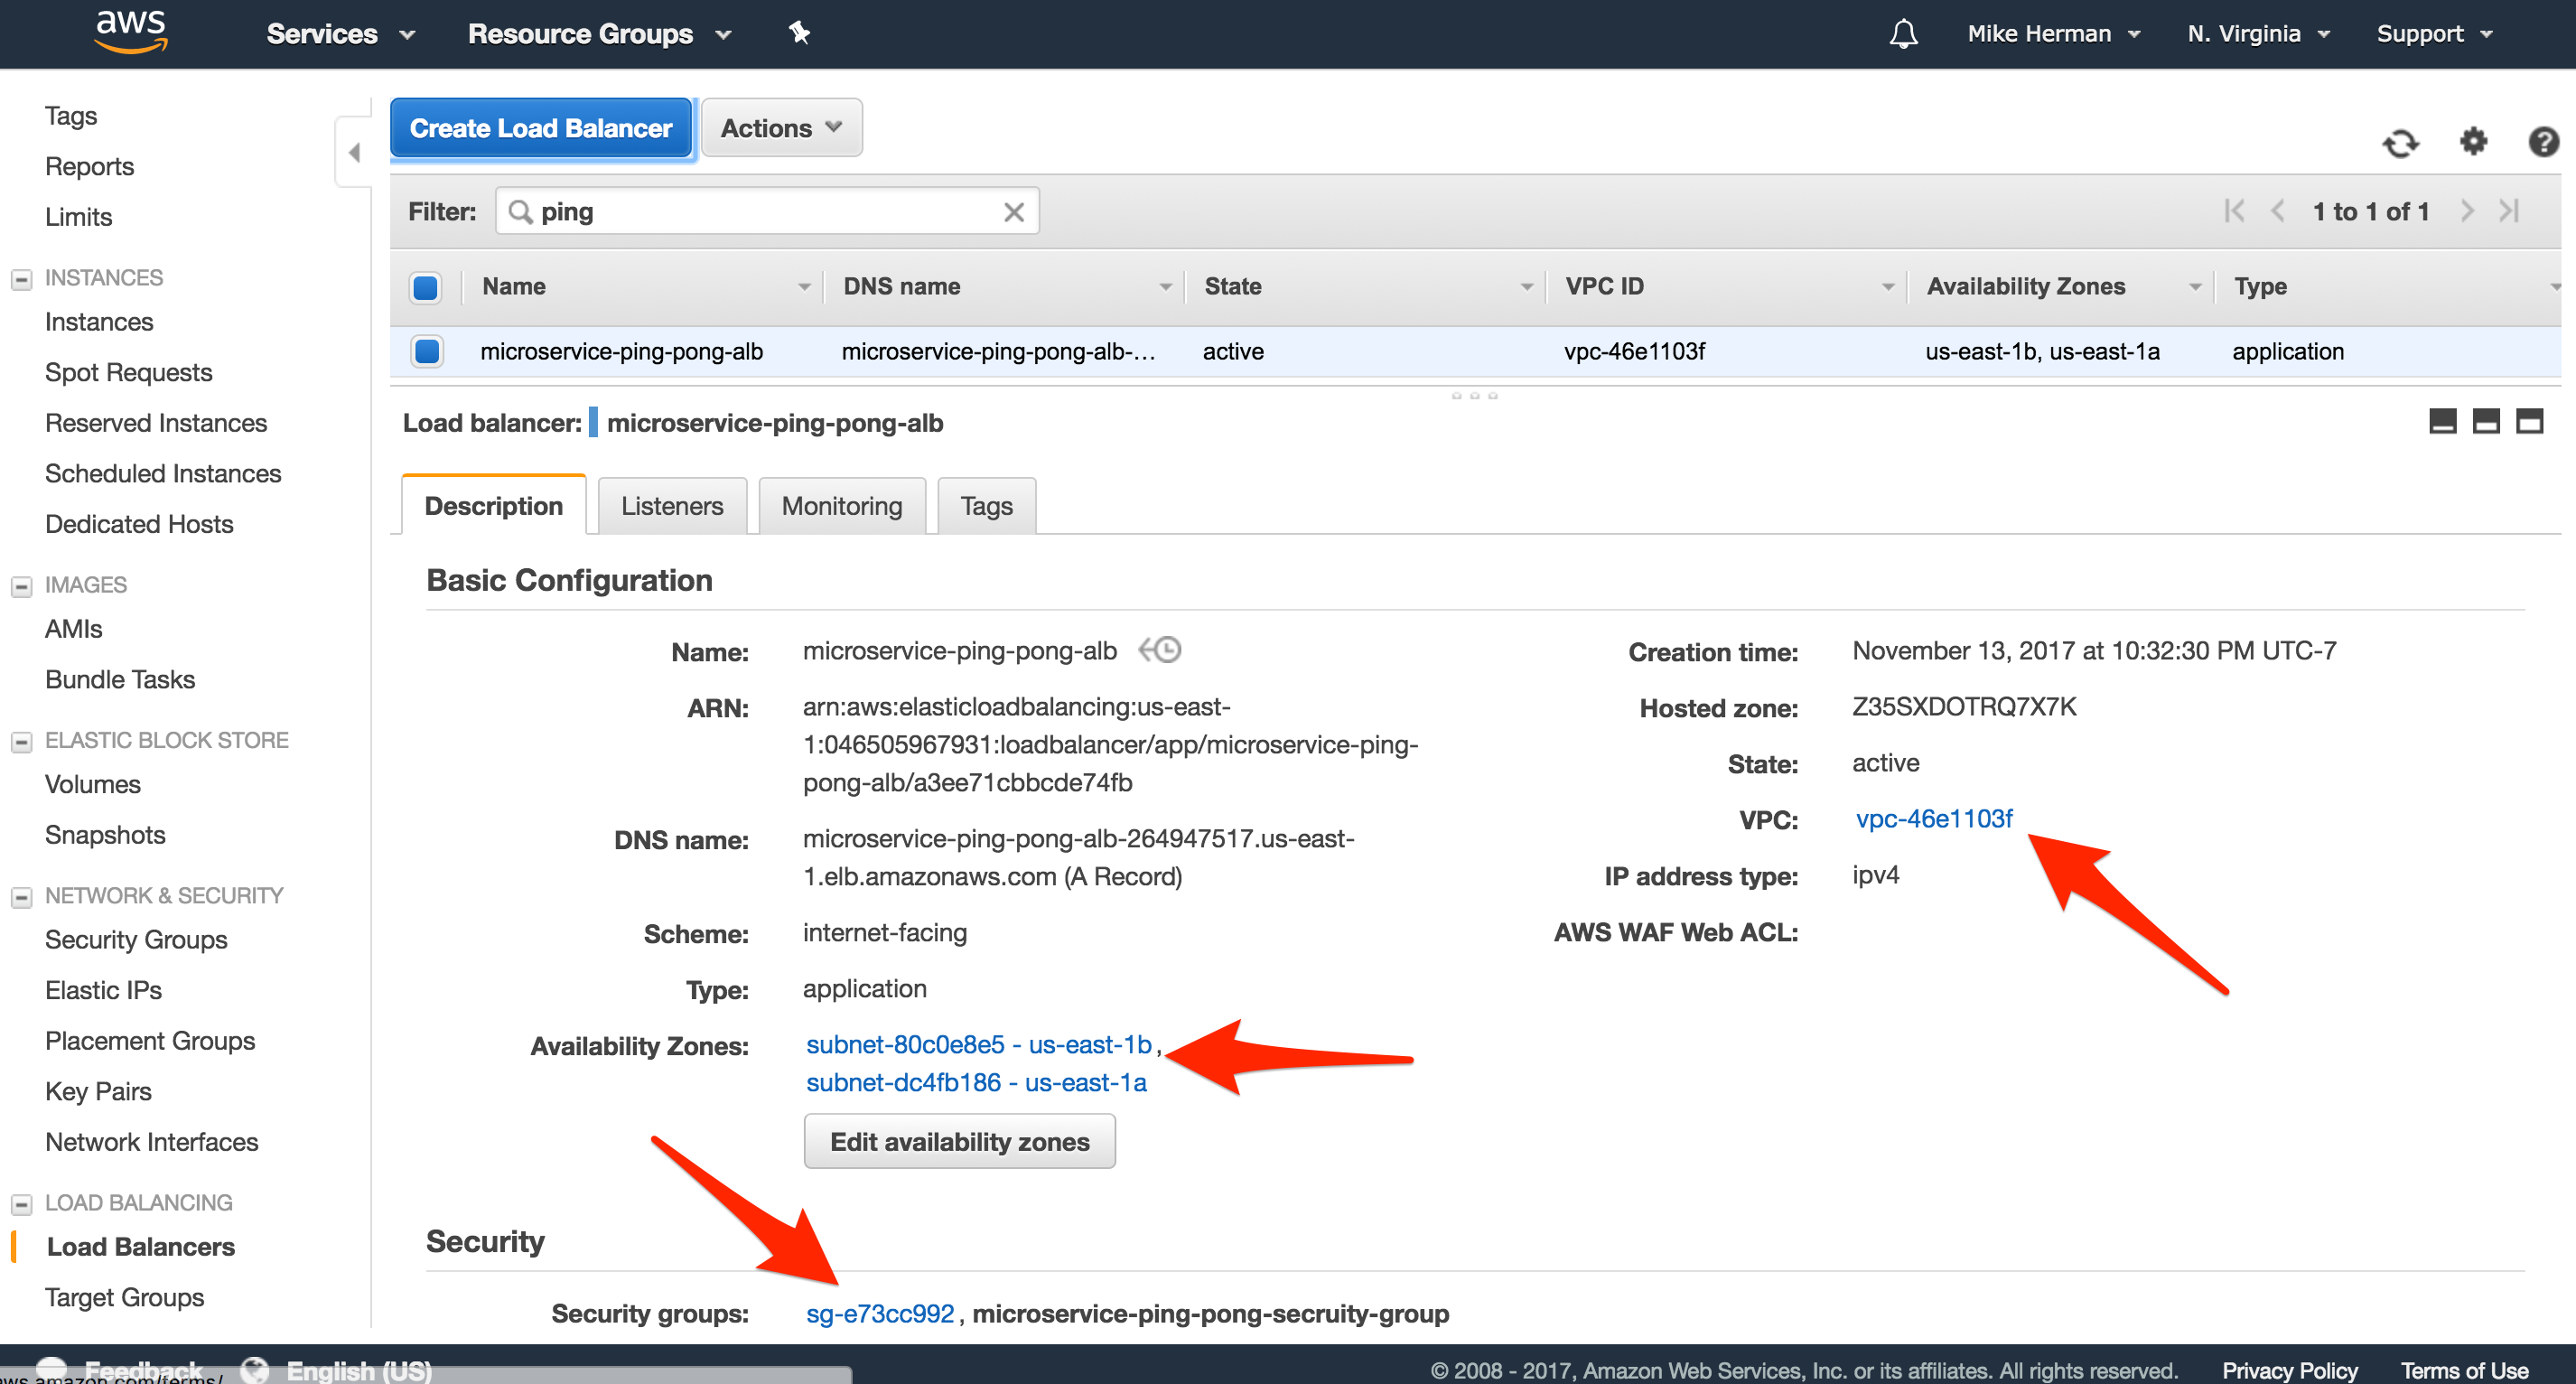This screenshot has width=2576, height=1384.
Task: Switch to split-pane view with the layout icon
Action: [x=2487, y=421]
